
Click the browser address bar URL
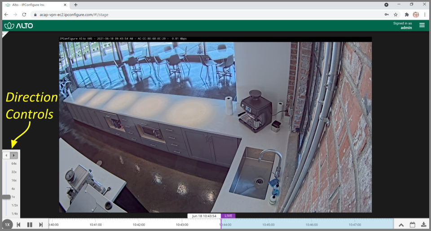[x=74, y=15]
